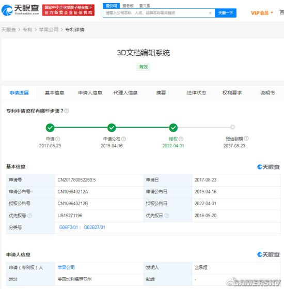Click publication number CN109643212A

coord(73,192)
